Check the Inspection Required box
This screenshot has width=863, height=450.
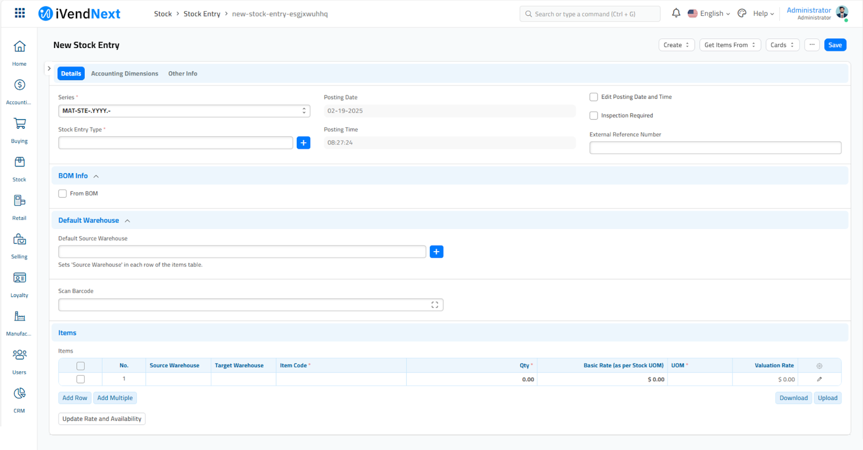(x=594, y=115)
